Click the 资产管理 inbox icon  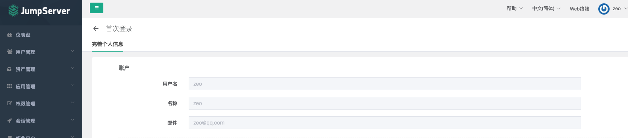pyautogui.click(x=9, y=69)
